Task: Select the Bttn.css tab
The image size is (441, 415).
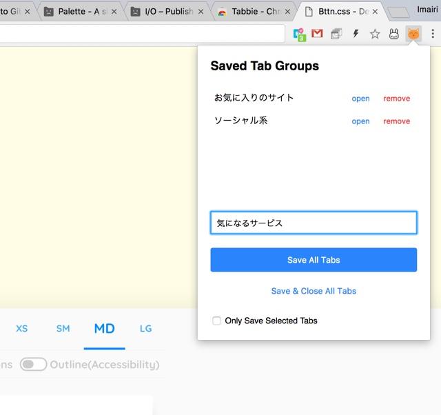Action: tap(340, 12)
